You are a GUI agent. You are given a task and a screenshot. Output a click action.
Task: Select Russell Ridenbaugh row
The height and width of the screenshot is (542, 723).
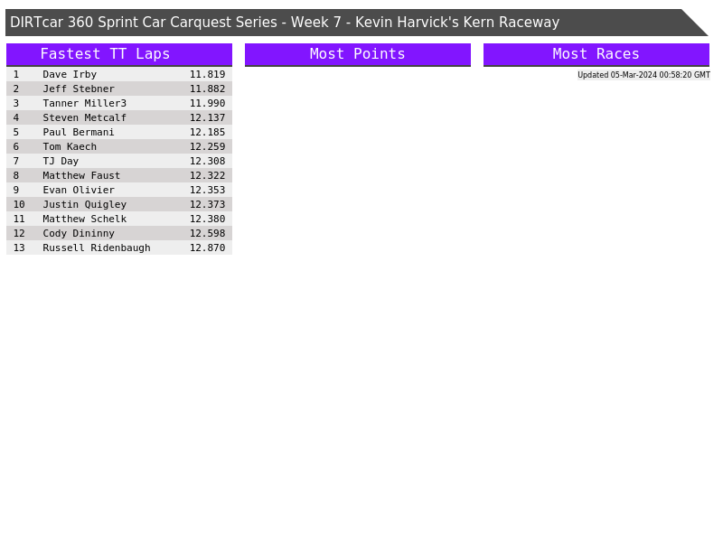click(x=97, y=248)
